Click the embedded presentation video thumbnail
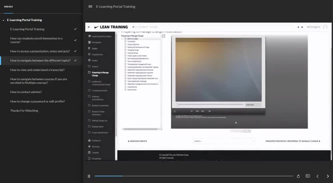 click(218, 70)
